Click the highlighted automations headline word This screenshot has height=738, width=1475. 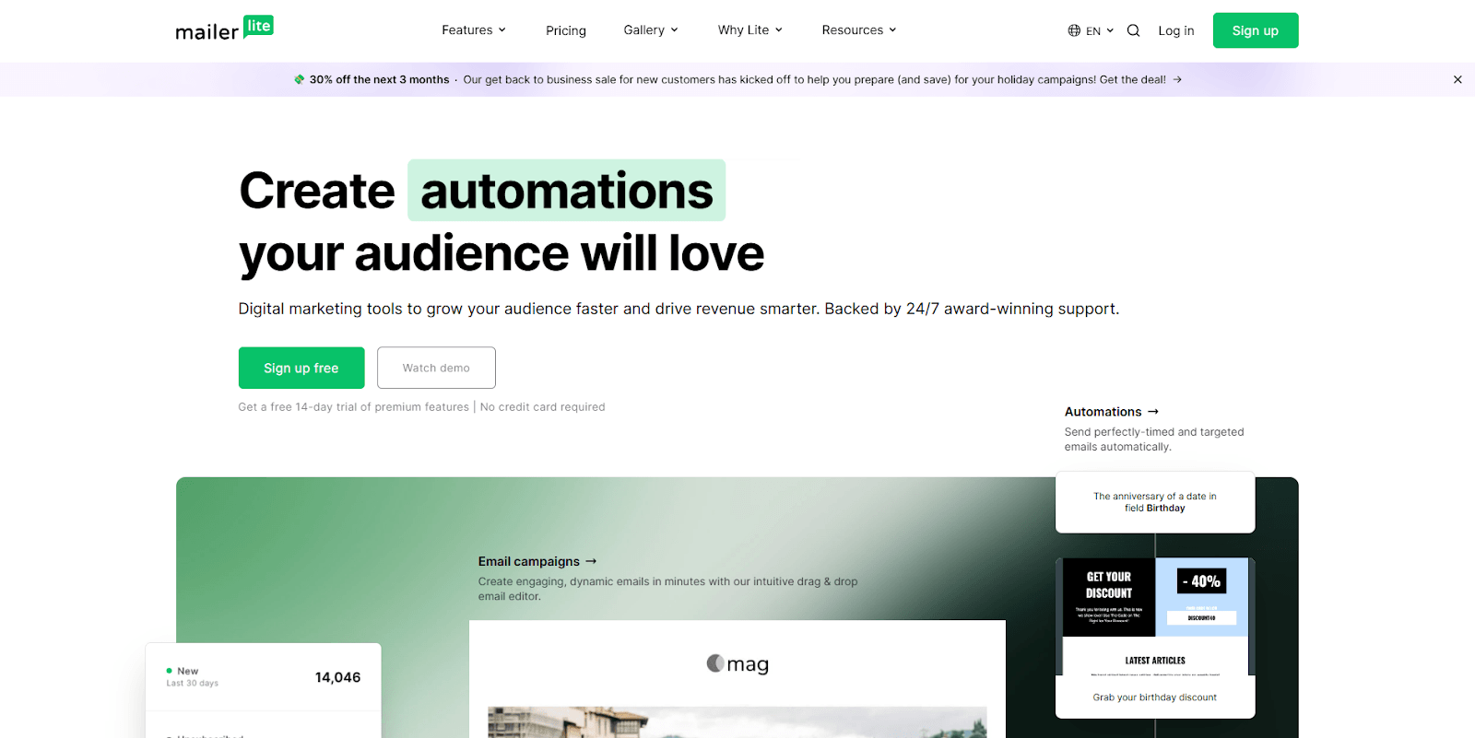pos(567,191)
